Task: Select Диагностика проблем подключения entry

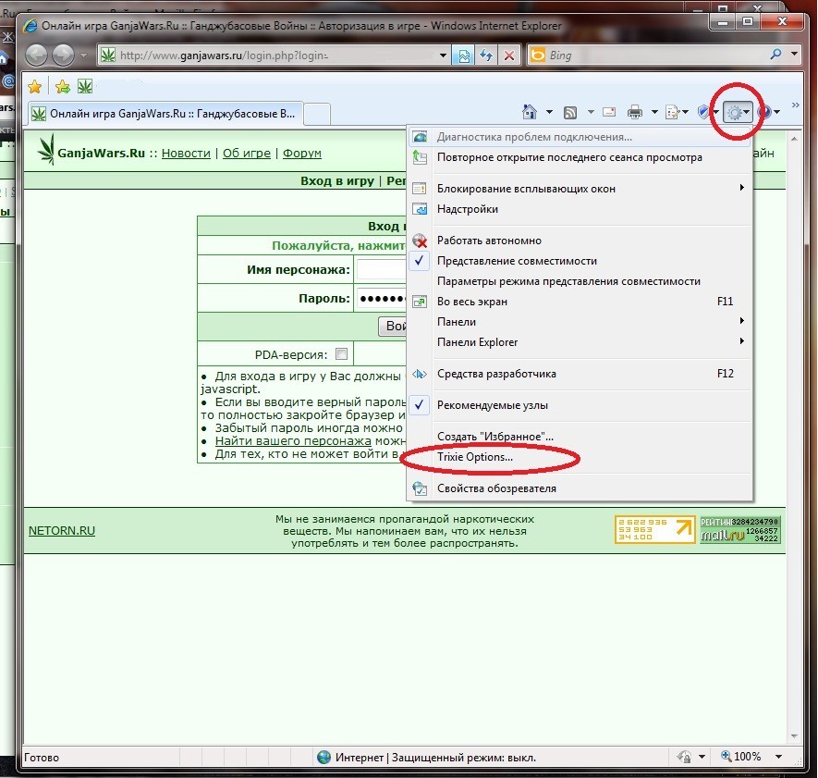Action: pyautogui.click(x=579, y=137)
